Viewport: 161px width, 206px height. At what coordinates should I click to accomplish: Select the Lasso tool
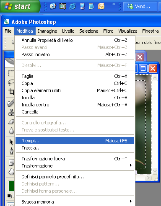(11, 82)
